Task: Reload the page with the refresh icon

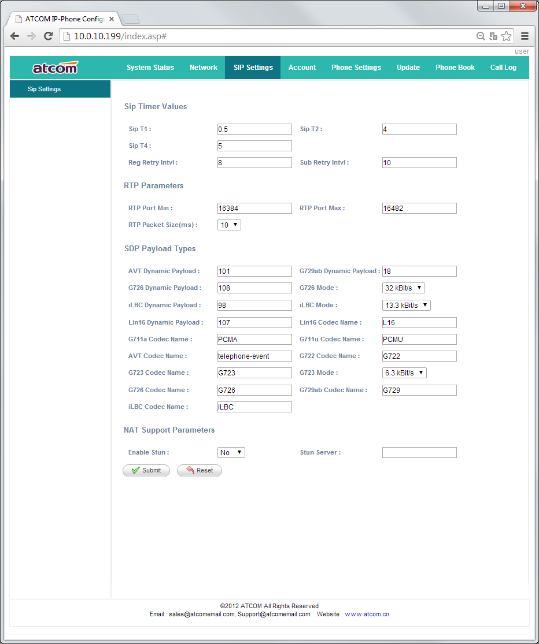Action: (x=49, y=36)
